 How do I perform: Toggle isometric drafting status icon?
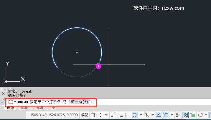[x=146, y=115]
